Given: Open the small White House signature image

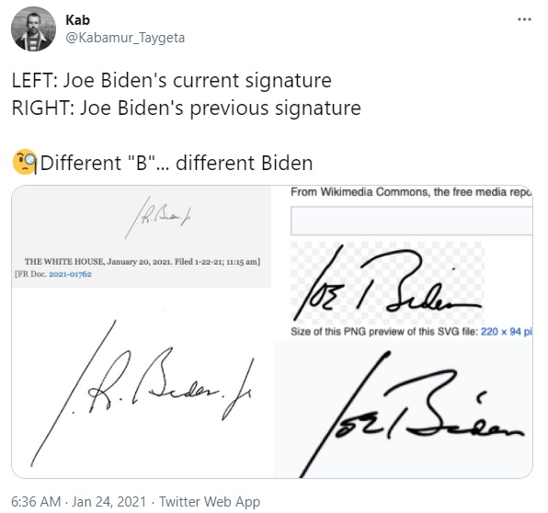Looking at the screenshot, I should 158,217.
